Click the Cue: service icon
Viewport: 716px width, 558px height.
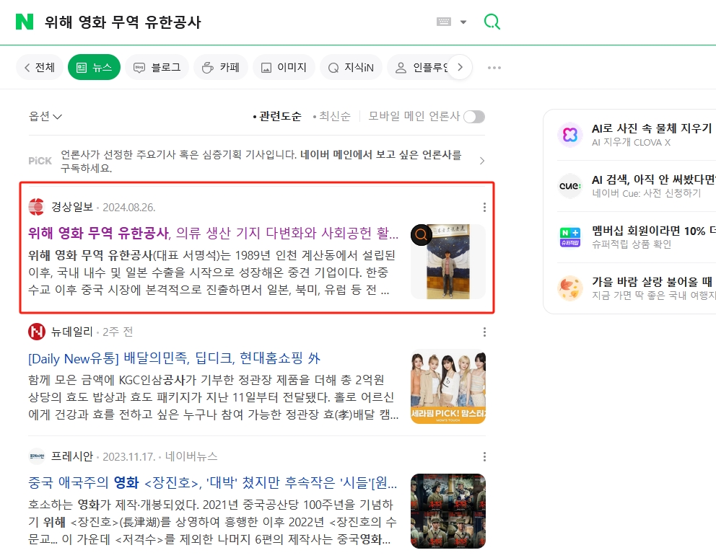[x=570, y=186]
